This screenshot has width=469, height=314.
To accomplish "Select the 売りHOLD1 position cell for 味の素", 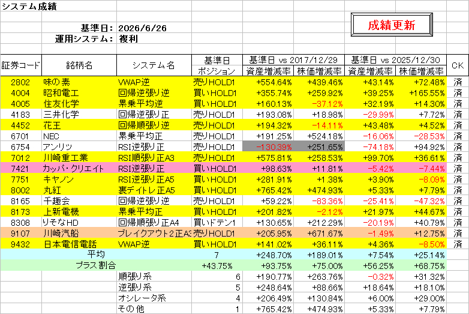I will pyautogui.click(x=217, y=82).
